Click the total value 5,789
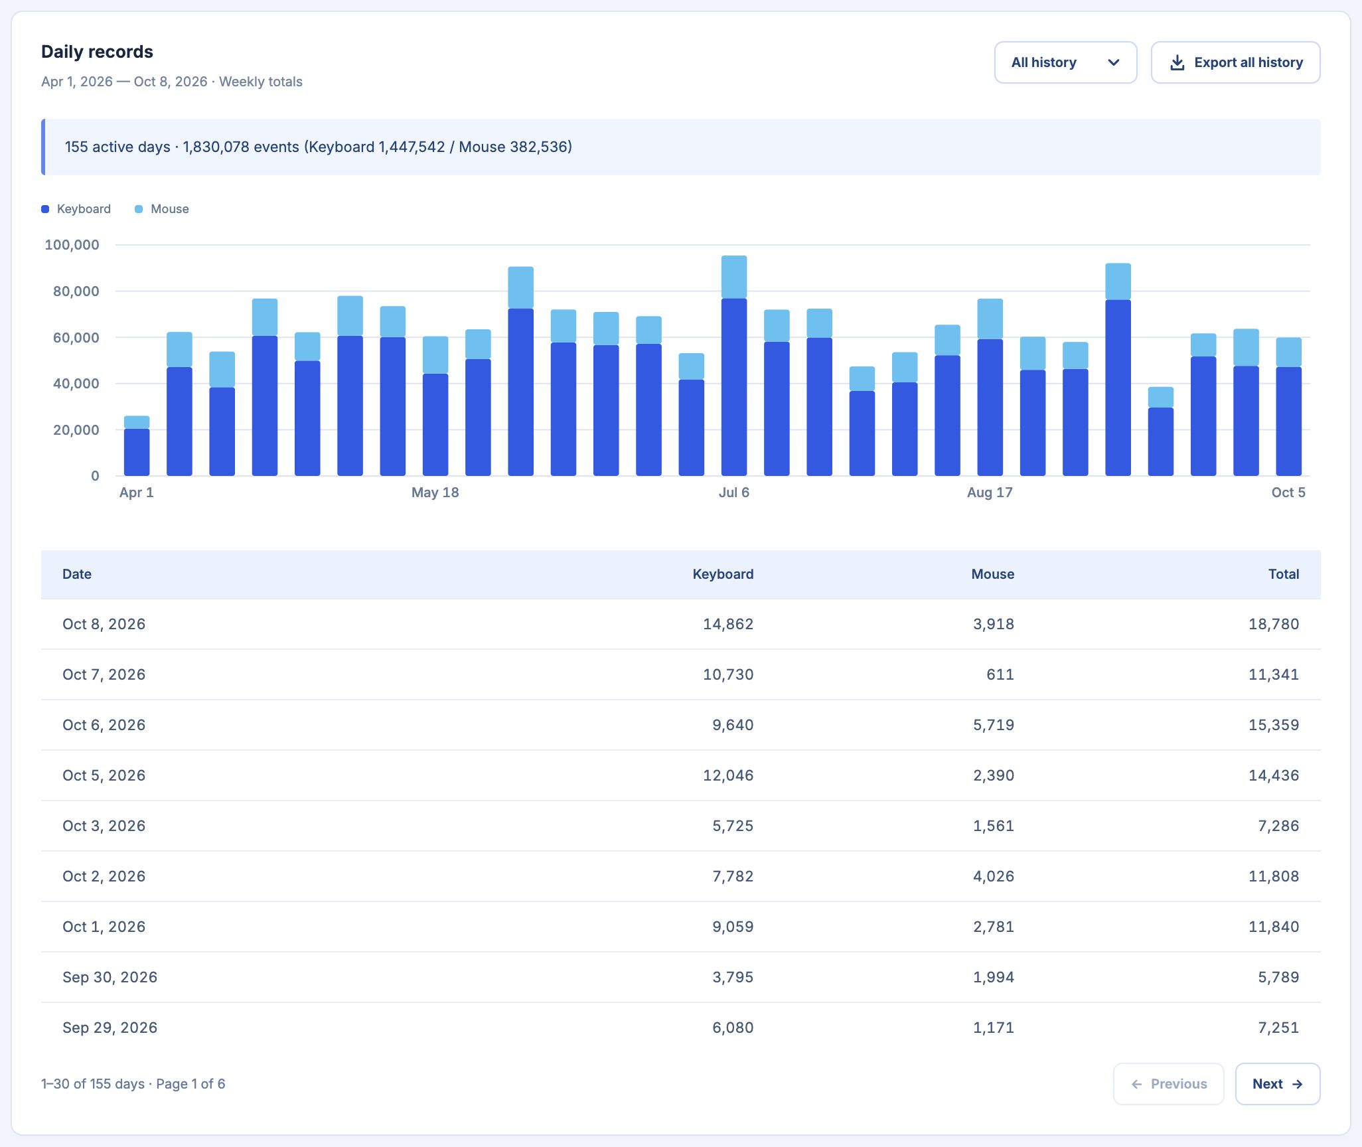This screenshot has height=1147, width=1362. click(x=1278, y=977)
